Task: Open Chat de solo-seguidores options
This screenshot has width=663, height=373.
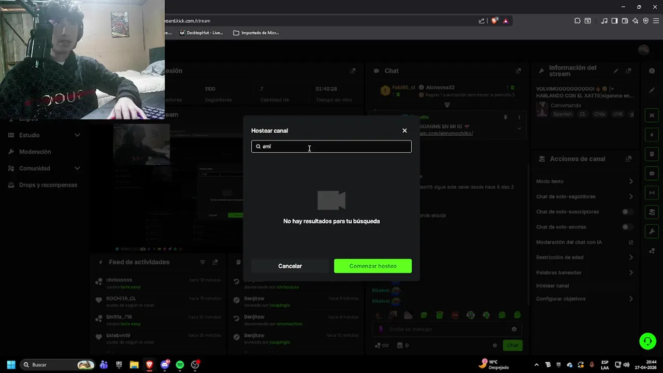Action: click(x=584, y=196)
